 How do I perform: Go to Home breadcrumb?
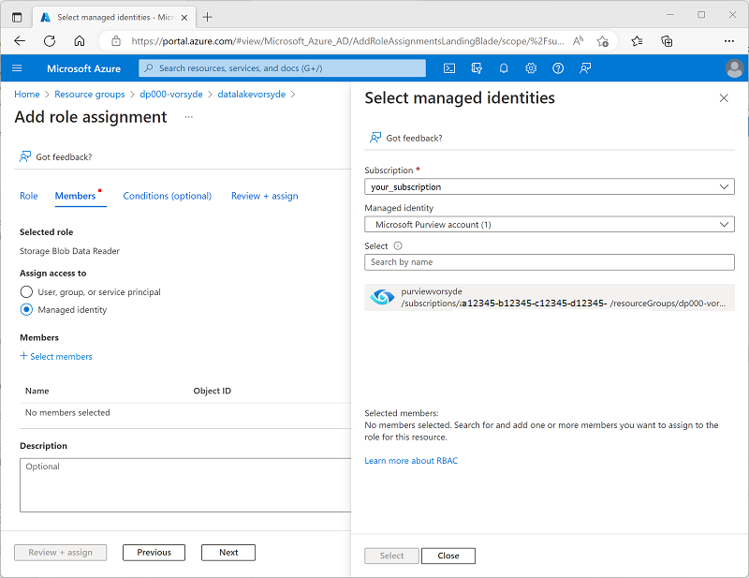click(27, 95)
